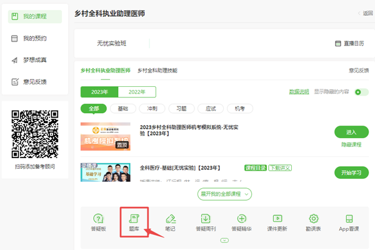Click the small chevron below the shortcut icons
This screenshot has width=375, height=250.
(224, 240)
